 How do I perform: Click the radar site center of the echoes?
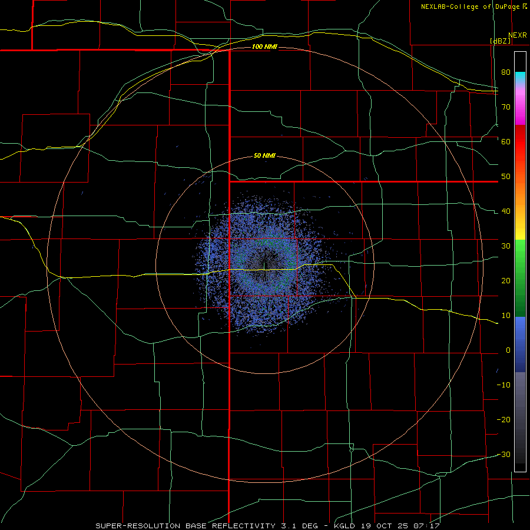(x=264, y=266)
